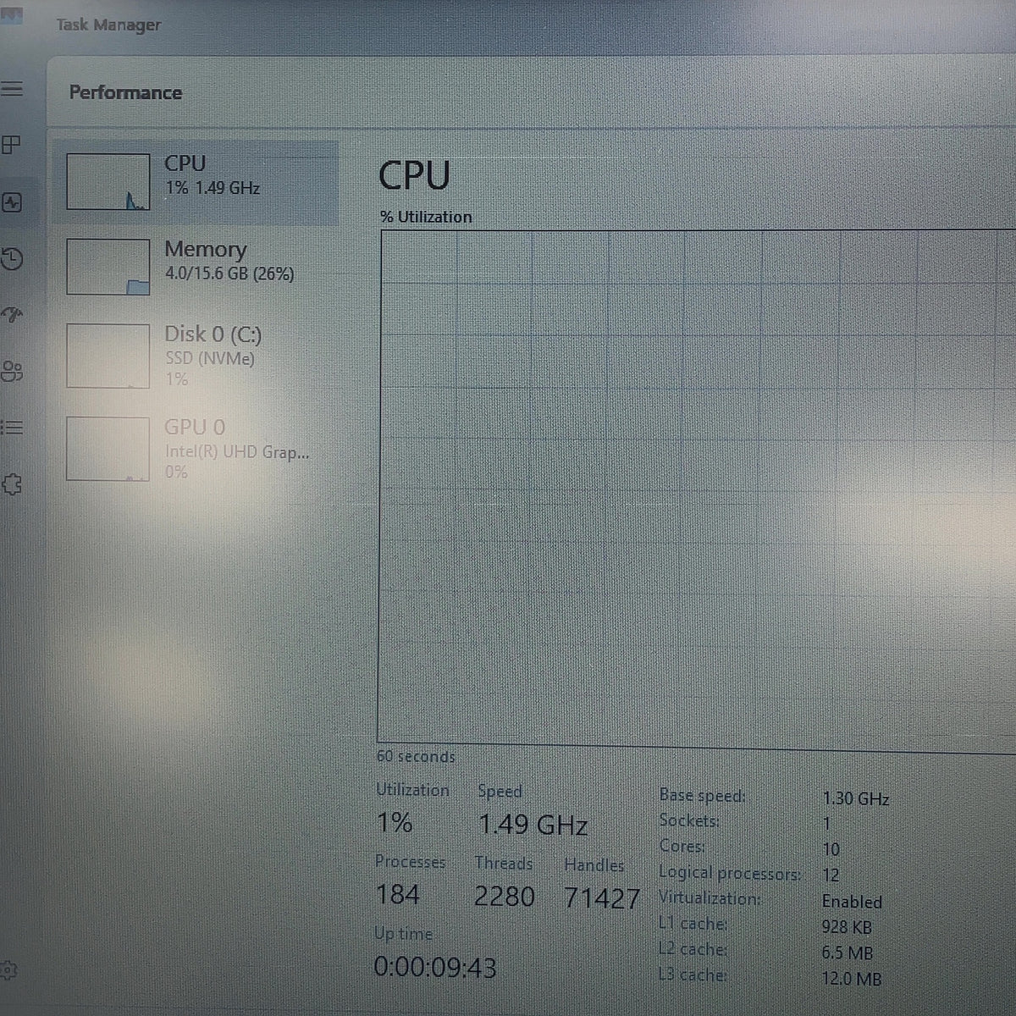Click the Memory label in resource list
1016x1016 pixels.
(x=205, y=249)
